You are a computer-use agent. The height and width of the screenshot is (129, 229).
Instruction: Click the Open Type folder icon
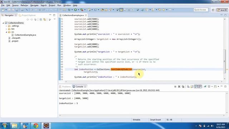pos(102,10)
